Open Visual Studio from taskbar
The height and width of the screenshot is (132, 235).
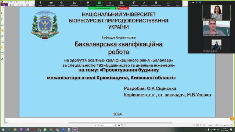pyautogui.click(x=27, y=129)
